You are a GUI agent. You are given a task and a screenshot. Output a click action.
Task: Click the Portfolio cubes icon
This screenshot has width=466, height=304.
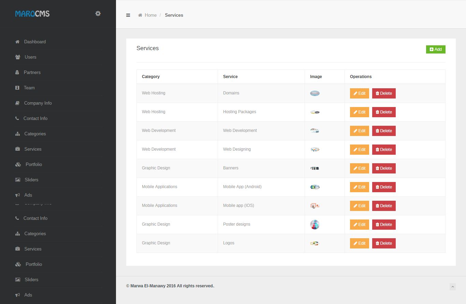pyautogui.click(x=18, y=164)
